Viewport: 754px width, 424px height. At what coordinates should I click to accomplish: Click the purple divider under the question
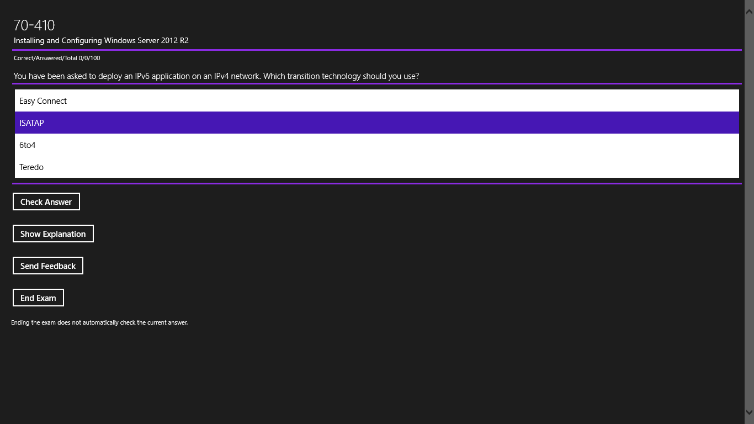377,85
